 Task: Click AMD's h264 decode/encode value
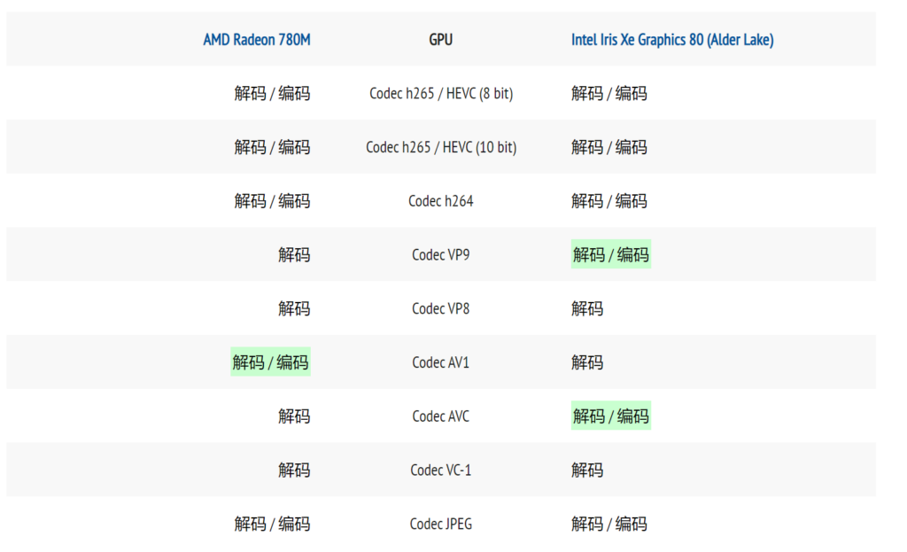tap(272, 201)
